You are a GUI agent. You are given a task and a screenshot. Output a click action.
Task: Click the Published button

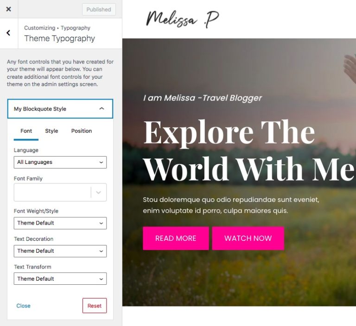pyautogui.click(x=99, y=10)
